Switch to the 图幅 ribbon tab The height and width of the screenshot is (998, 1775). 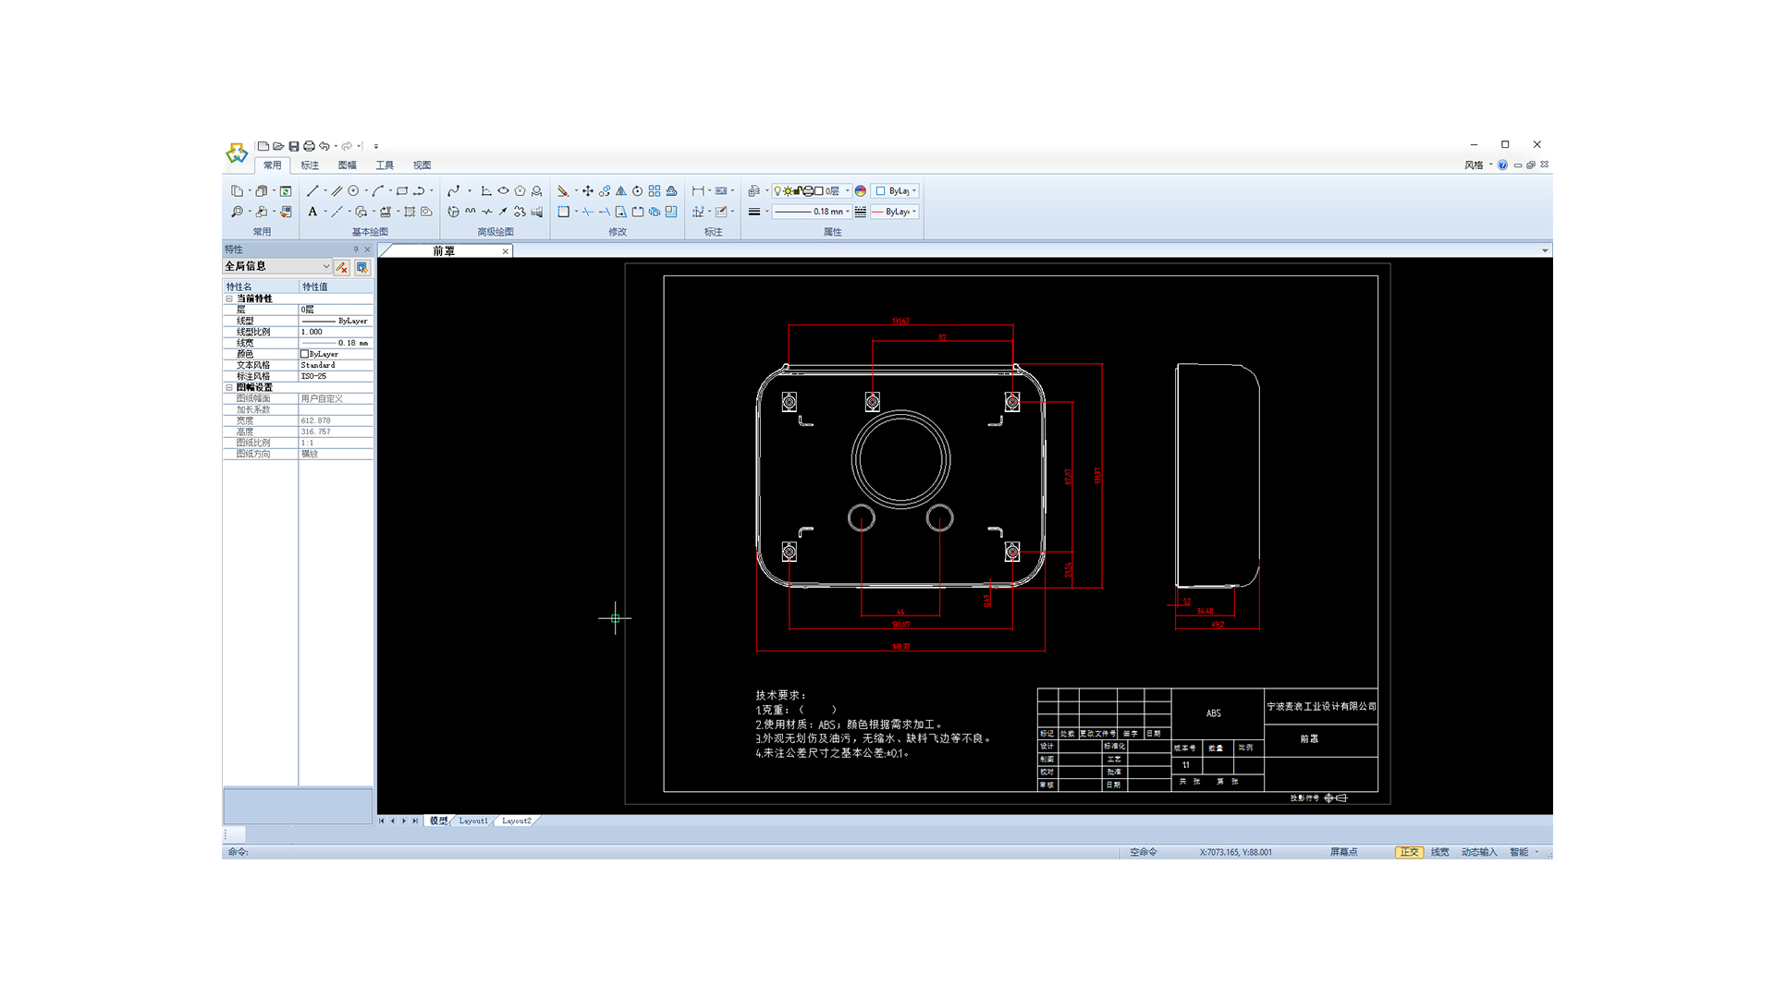click(348, 165)
